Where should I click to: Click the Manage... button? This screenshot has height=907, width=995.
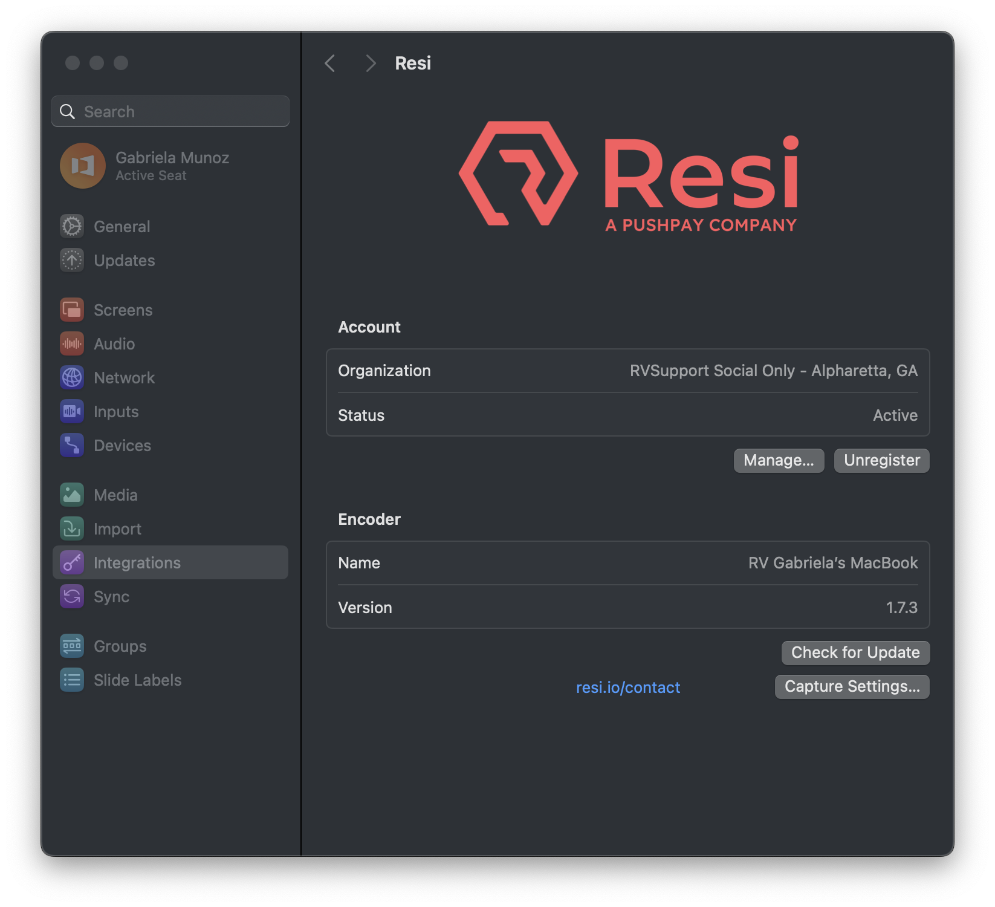point(779,460)
